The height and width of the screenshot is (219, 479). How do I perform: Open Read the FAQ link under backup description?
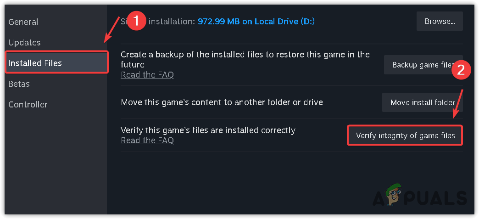[x=147, y=74]
